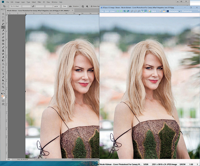
Task: Go to next image in DOpus viewer
Action: 121,11
